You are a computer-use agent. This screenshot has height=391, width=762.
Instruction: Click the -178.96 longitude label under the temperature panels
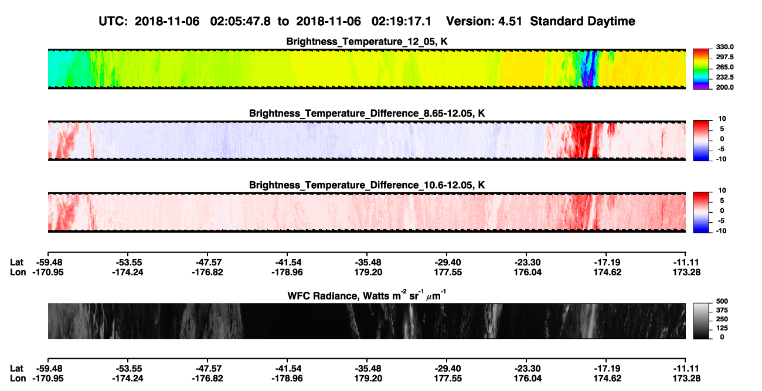click(x=287, y=272)
